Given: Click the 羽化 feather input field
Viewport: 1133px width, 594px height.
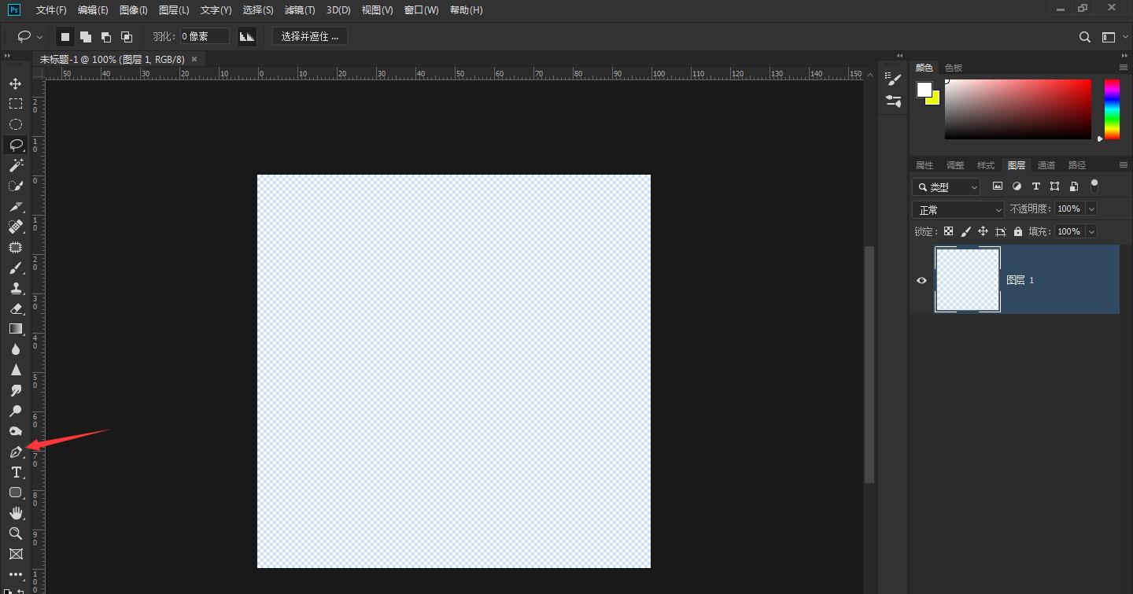Looking at the screenshot, I should pos(205,36).
